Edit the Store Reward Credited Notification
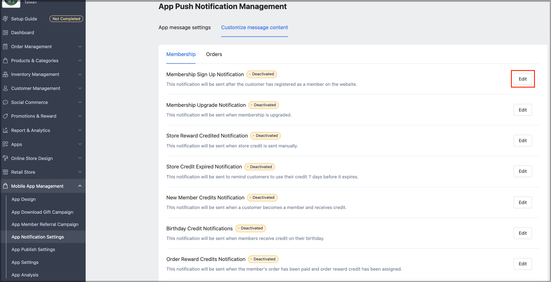This screenshot has height=282, width=551. [x=523, y=141]
